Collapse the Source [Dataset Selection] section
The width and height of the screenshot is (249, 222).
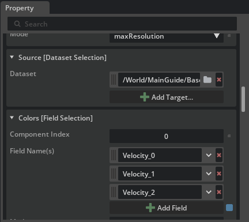(12, 57)
